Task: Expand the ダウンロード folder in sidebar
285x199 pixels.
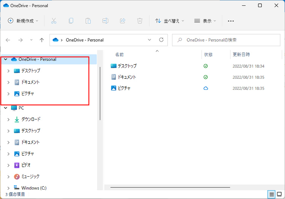Action: point(8,119)
